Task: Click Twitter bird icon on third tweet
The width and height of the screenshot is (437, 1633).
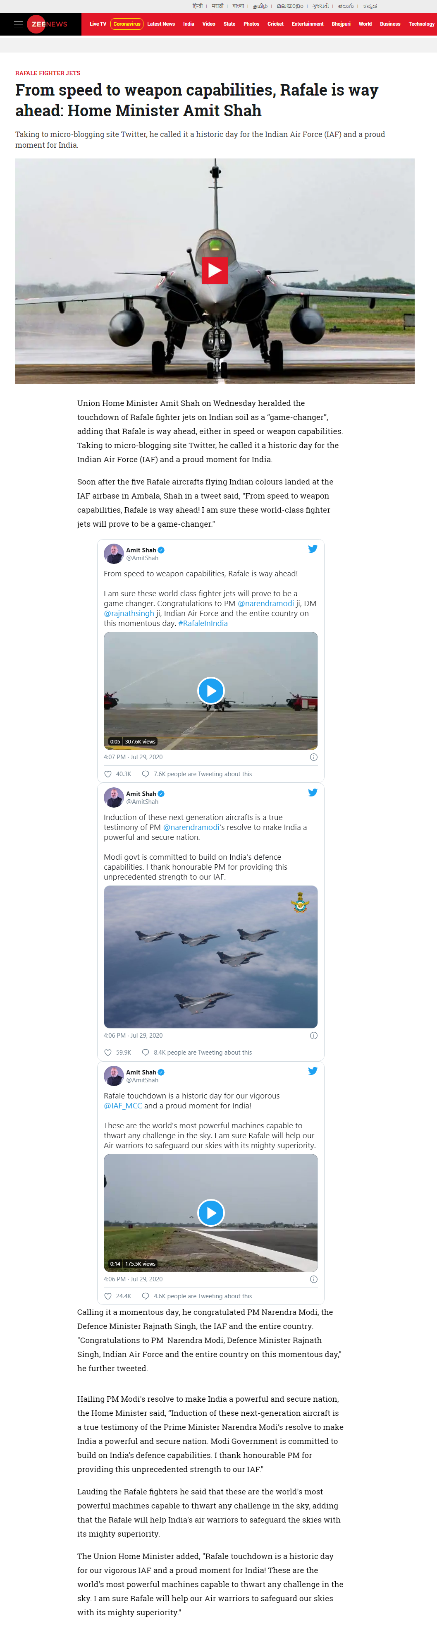Action: 312,1071
